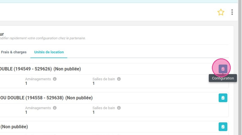Screen dimensions: 242x135
Task: Open Configuration for unit 194549 - 529626
Action: pyautogui.click(x=223, y=69)
